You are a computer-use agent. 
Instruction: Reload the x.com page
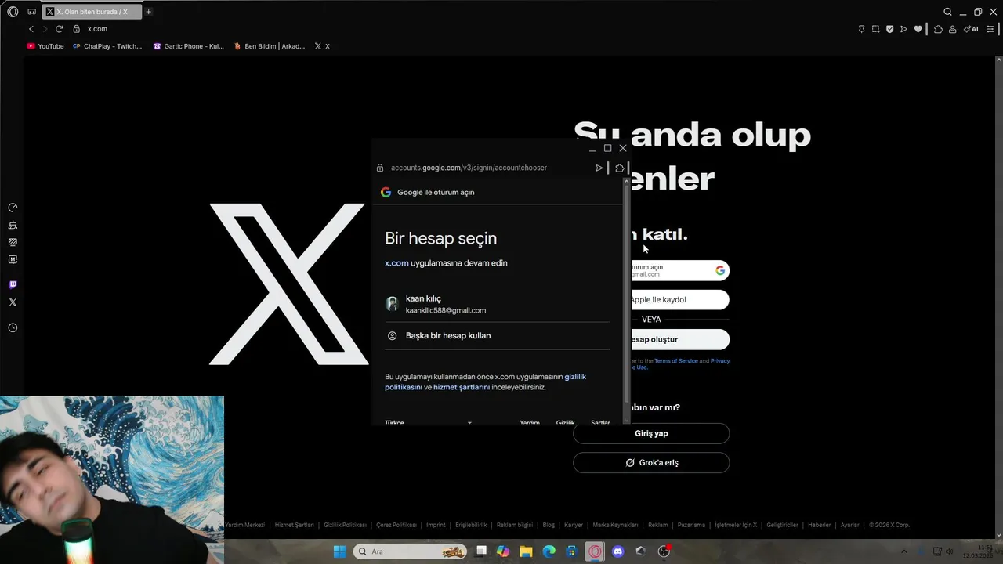pyautogui.click(x=59, y=29)
